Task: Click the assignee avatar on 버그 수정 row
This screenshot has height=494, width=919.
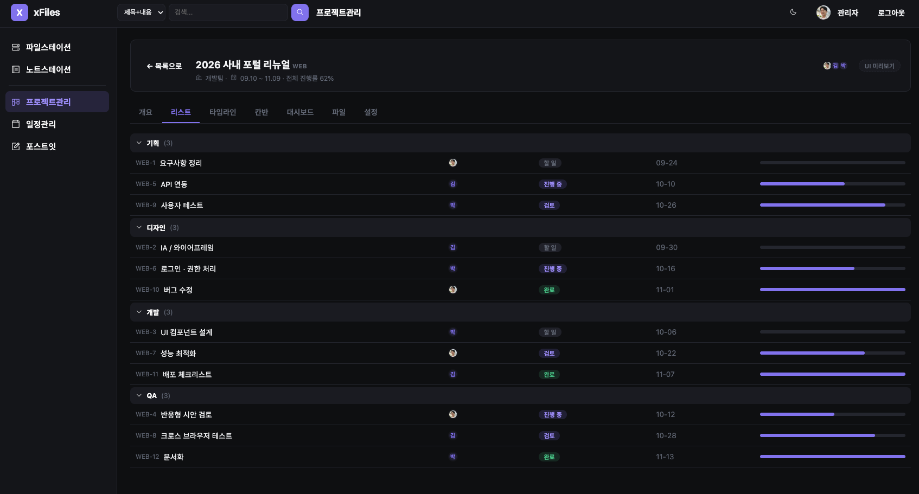Action: tap(453, 290)
